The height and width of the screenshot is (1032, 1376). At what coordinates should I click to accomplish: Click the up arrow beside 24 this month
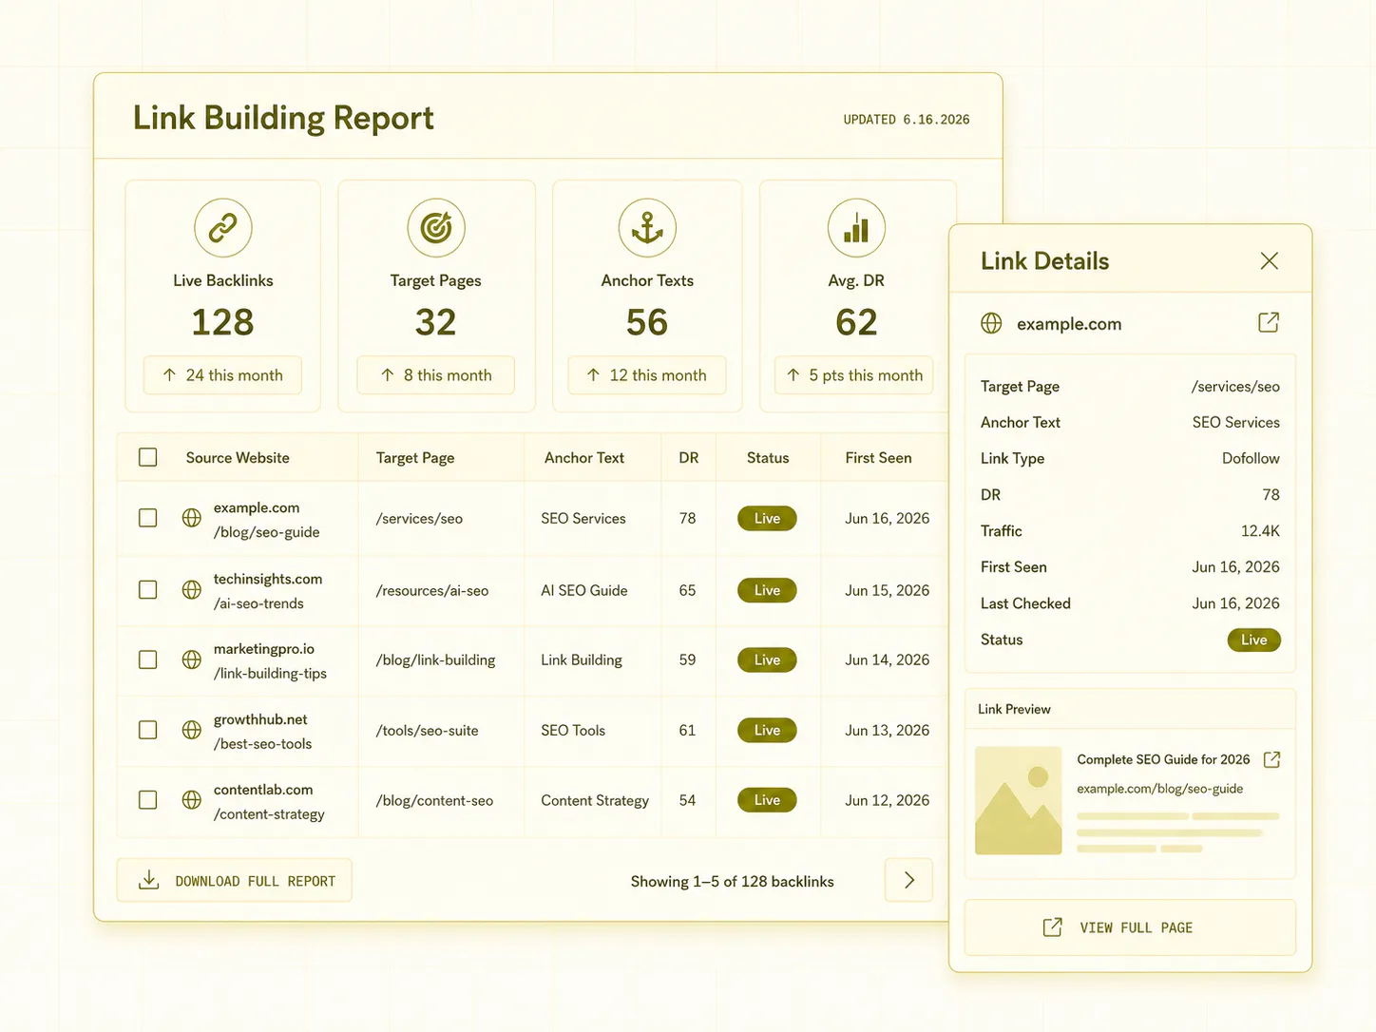coord(169,374)
